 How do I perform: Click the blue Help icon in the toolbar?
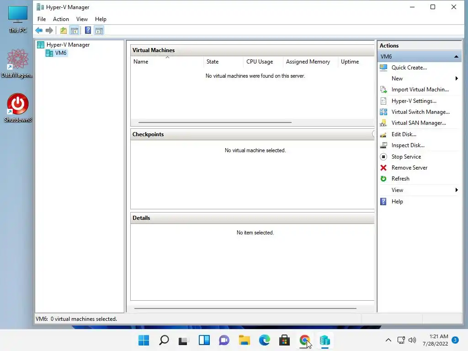click(x=88, y=30)
